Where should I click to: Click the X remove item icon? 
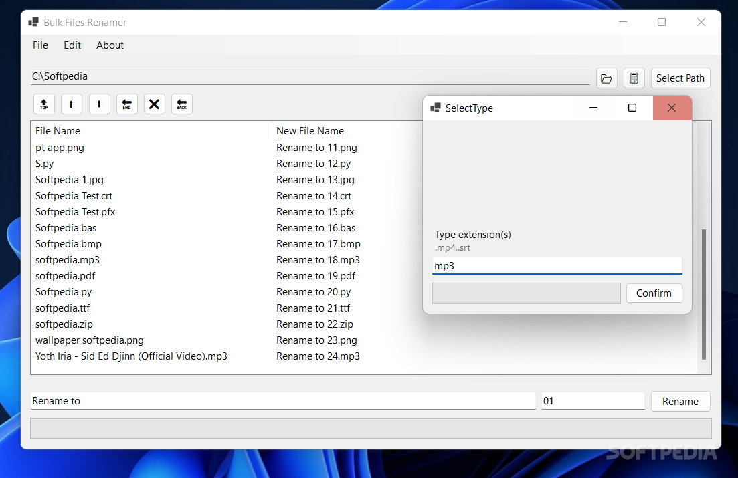[x=154, y=104]
